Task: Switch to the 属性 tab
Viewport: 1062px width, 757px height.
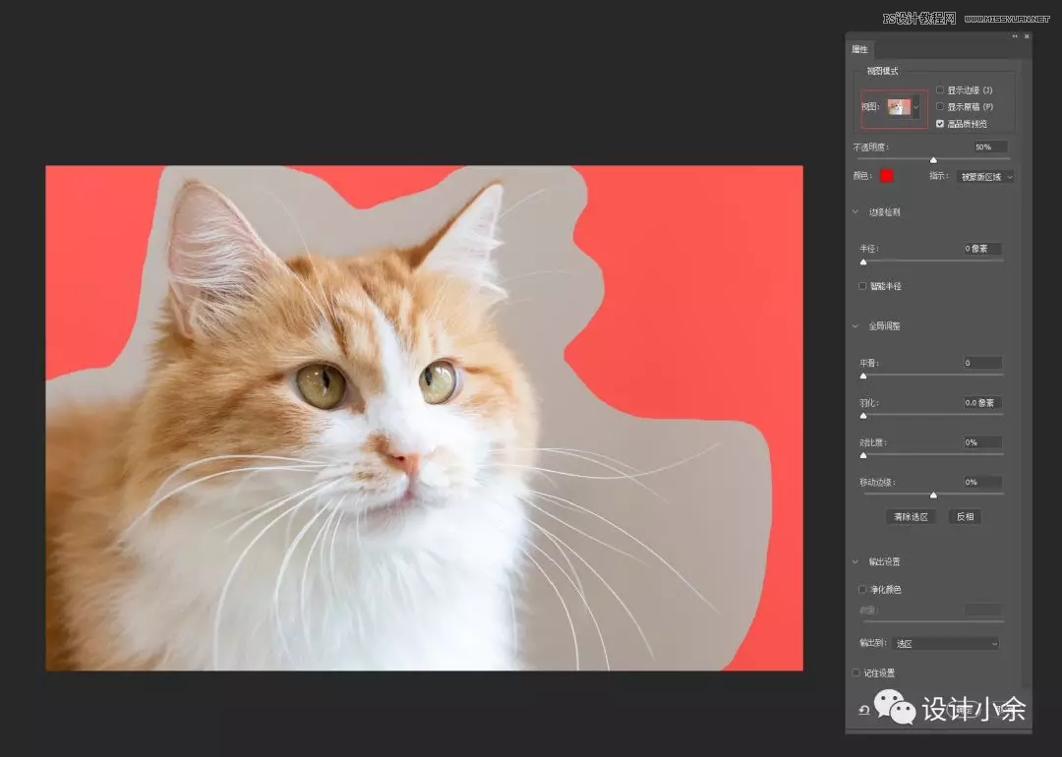Action: (x=860, y=49)
